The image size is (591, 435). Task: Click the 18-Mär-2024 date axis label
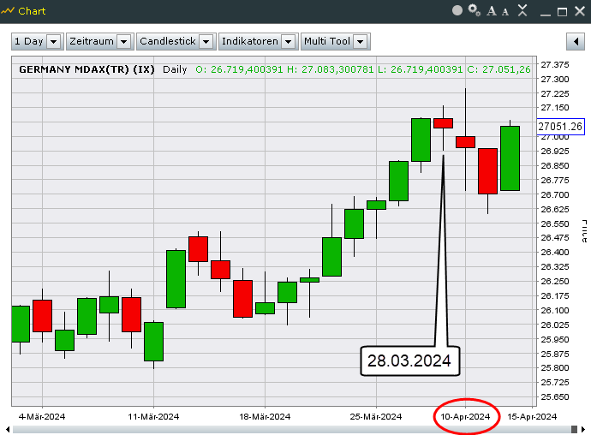point(265,416)
